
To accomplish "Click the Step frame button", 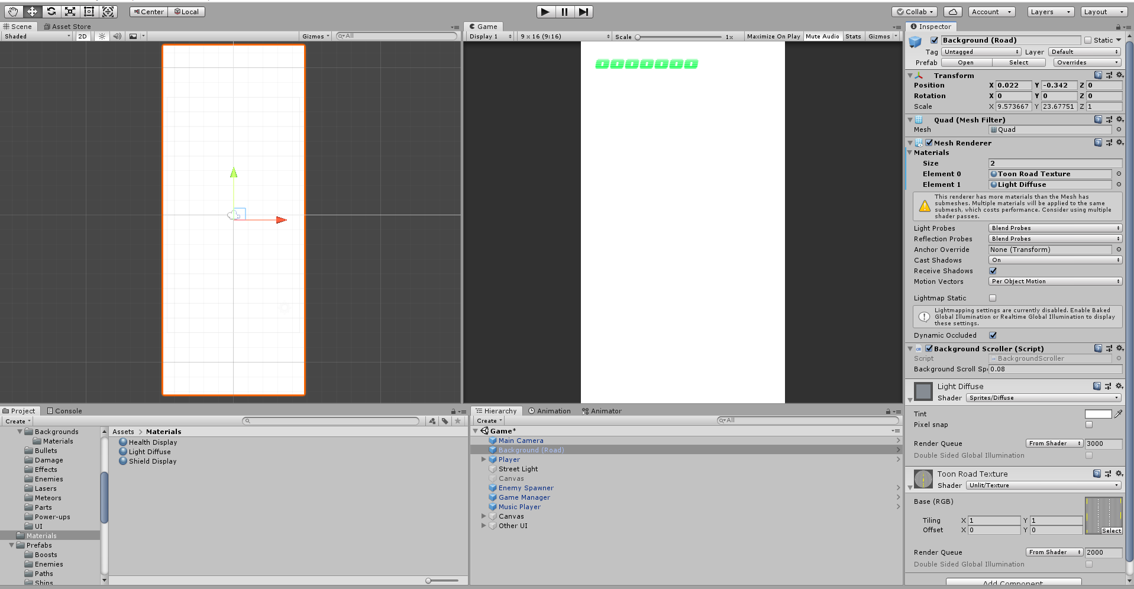I will point(583,12).
